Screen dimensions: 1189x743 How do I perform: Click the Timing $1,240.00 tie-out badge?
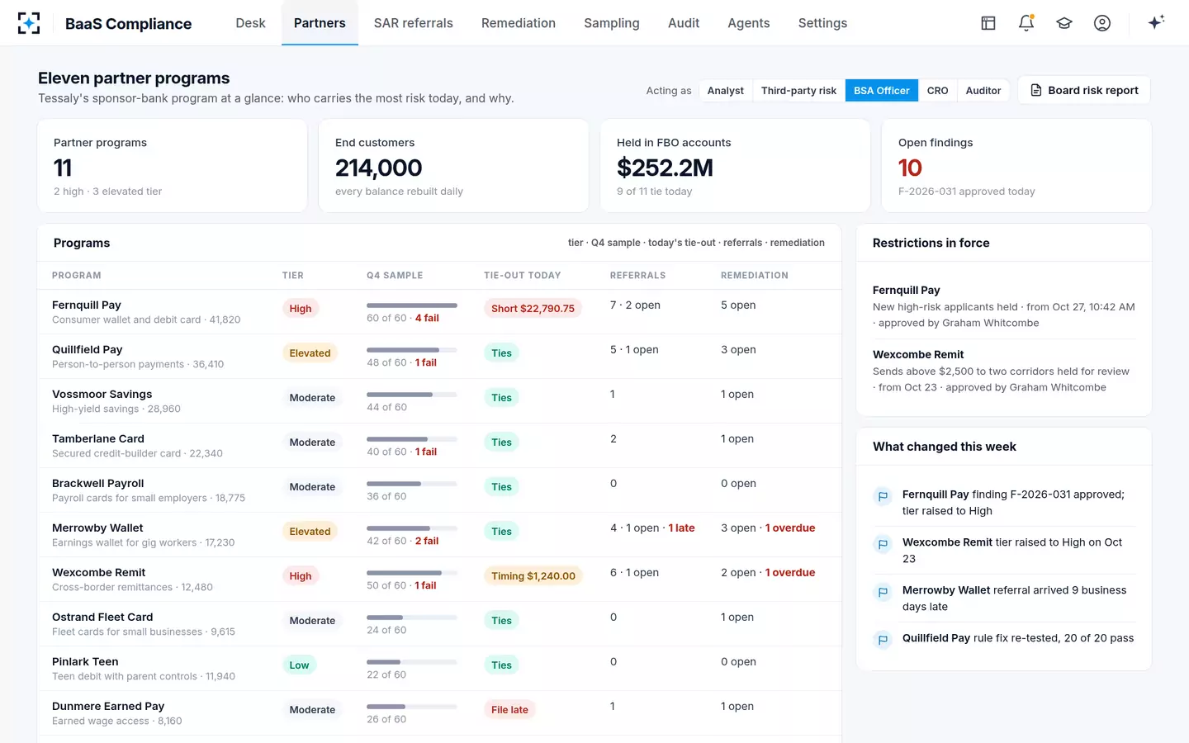[x=533, y=575]
